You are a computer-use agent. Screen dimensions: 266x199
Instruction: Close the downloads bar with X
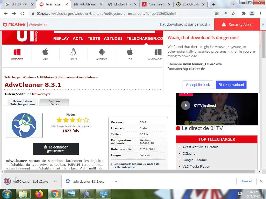(x=261, y=181)
